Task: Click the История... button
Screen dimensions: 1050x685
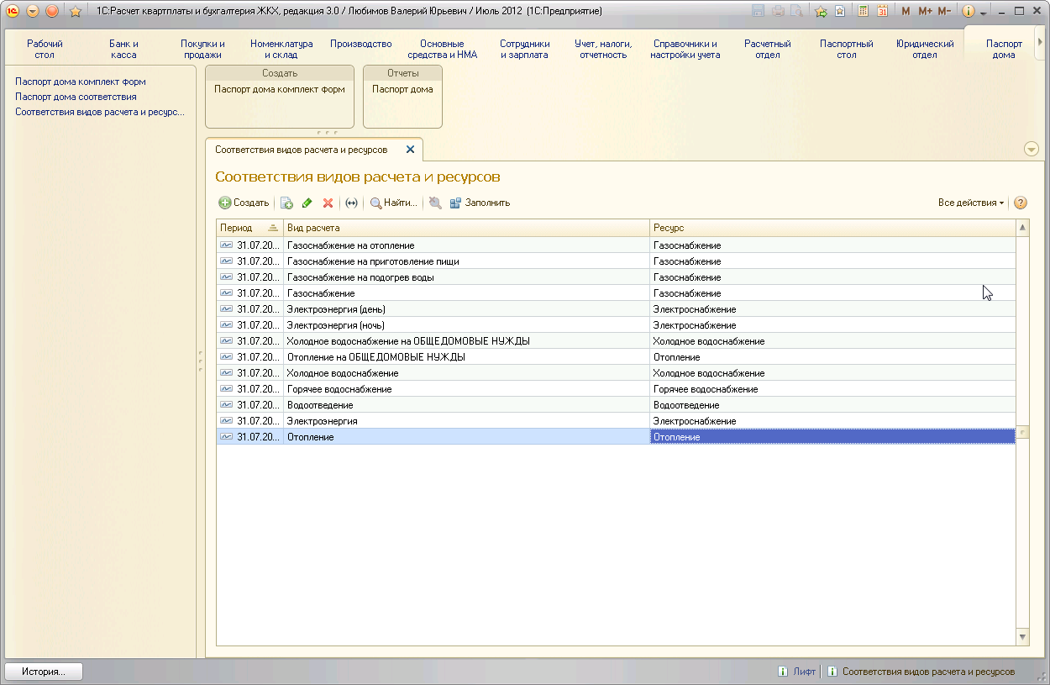Action: (x=44, y=672)
